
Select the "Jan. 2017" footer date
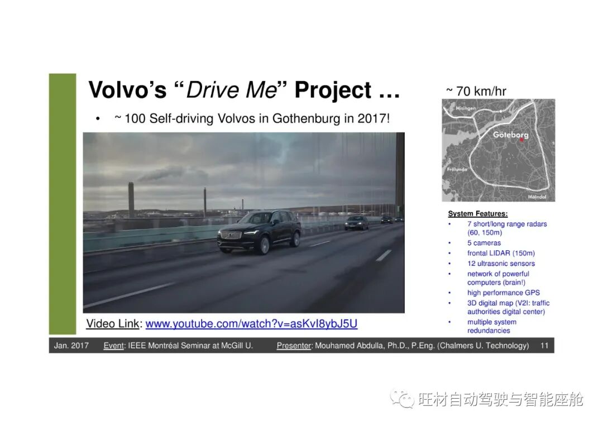(71, 346)
